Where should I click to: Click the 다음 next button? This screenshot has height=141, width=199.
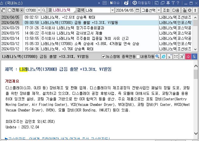point(176,10)
